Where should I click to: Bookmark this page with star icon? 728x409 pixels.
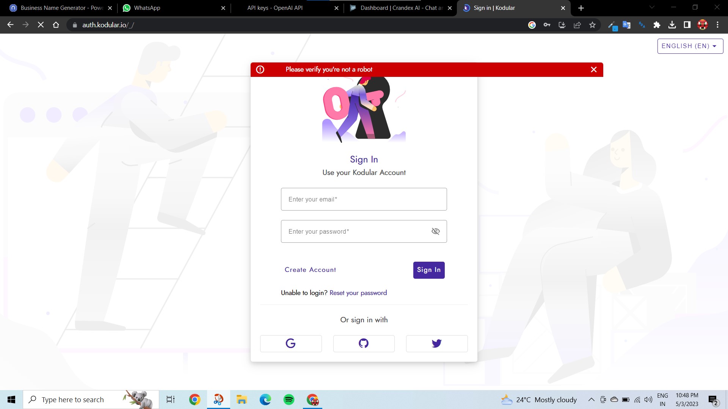592,25
